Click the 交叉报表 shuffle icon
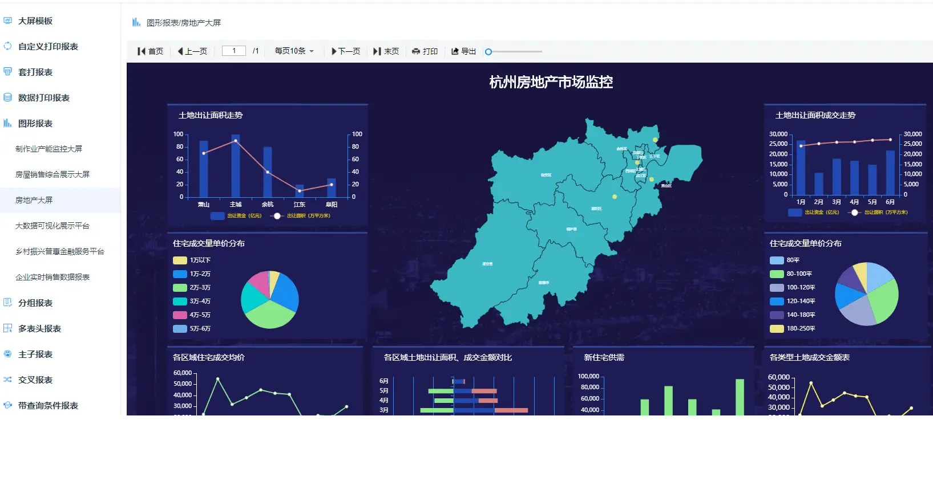Screen dimensions: 933x477 click(x=7, y=380)
